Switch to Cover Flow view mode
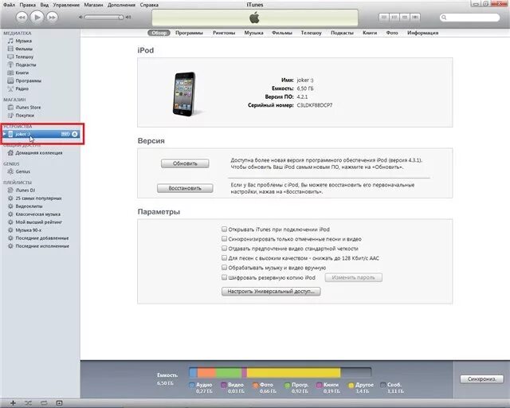510x408 pixels. (415, 17)
